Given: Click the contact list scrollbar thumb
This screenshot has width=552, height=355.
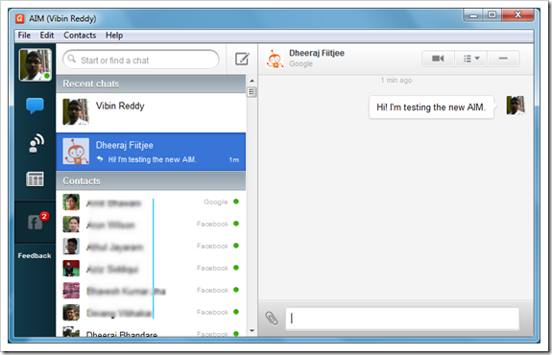Looking at the screenshot, I should 252,92.
